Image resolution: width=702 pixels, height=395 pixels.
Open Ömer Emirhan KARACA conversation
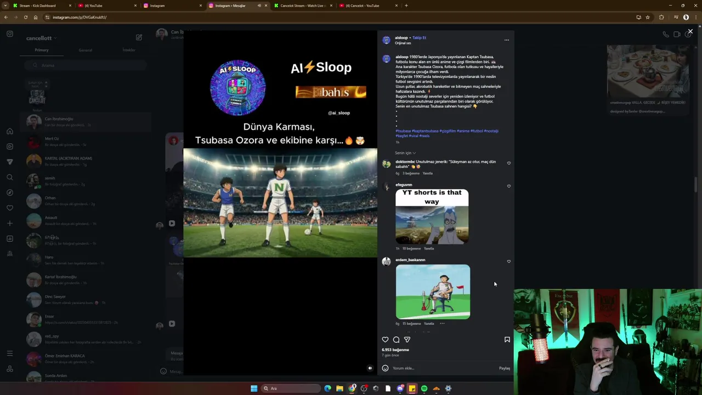tap(85, 359)
